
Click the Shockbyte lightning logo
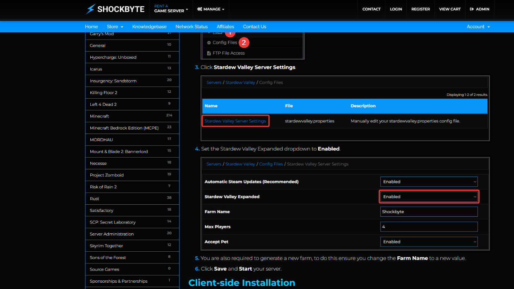click(115, 9)
